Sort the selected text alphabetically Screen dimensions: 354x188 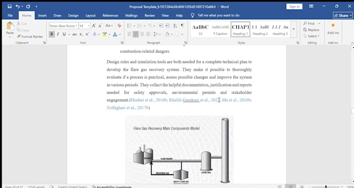pos(175,26)
